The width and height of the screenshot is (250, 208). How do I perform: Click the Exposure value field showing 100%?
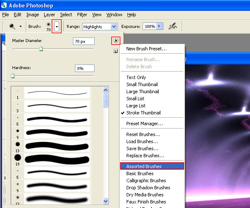[150, 26]
